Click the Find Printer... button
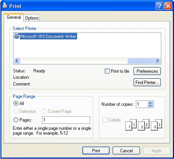This screenshot has height=159, width=174. pos(147,82)
